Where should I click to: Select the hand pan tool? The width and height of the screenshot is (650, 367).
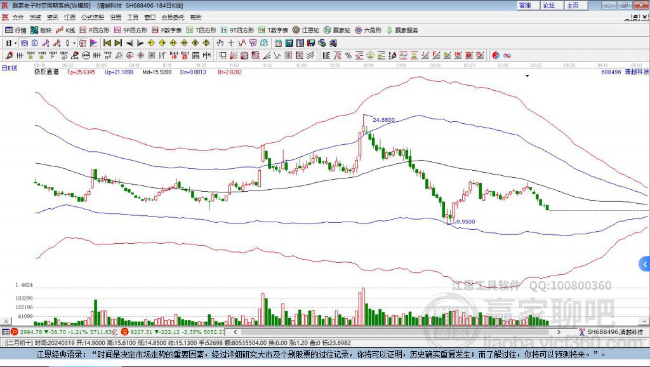point(220,43)
